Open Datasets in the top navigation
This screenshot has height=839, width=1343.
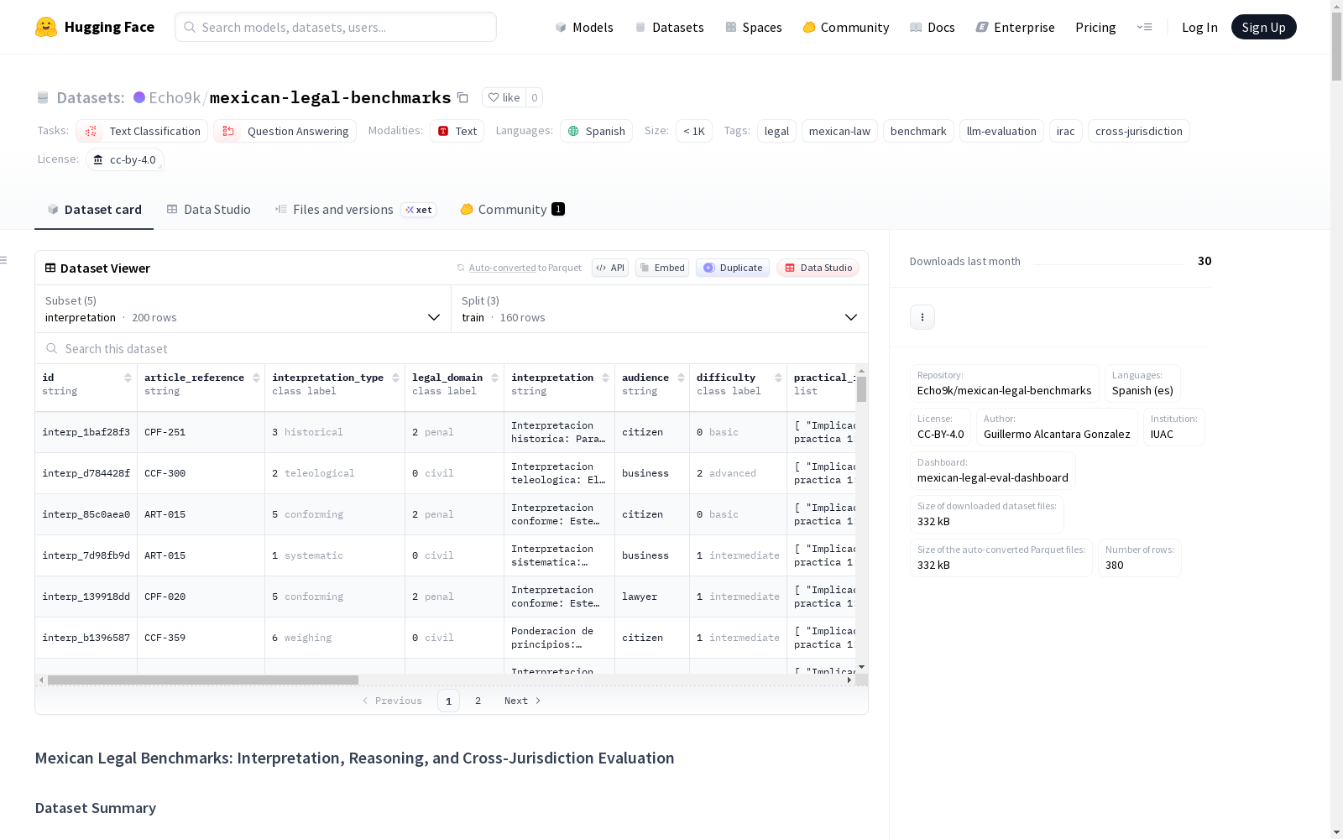669,27
